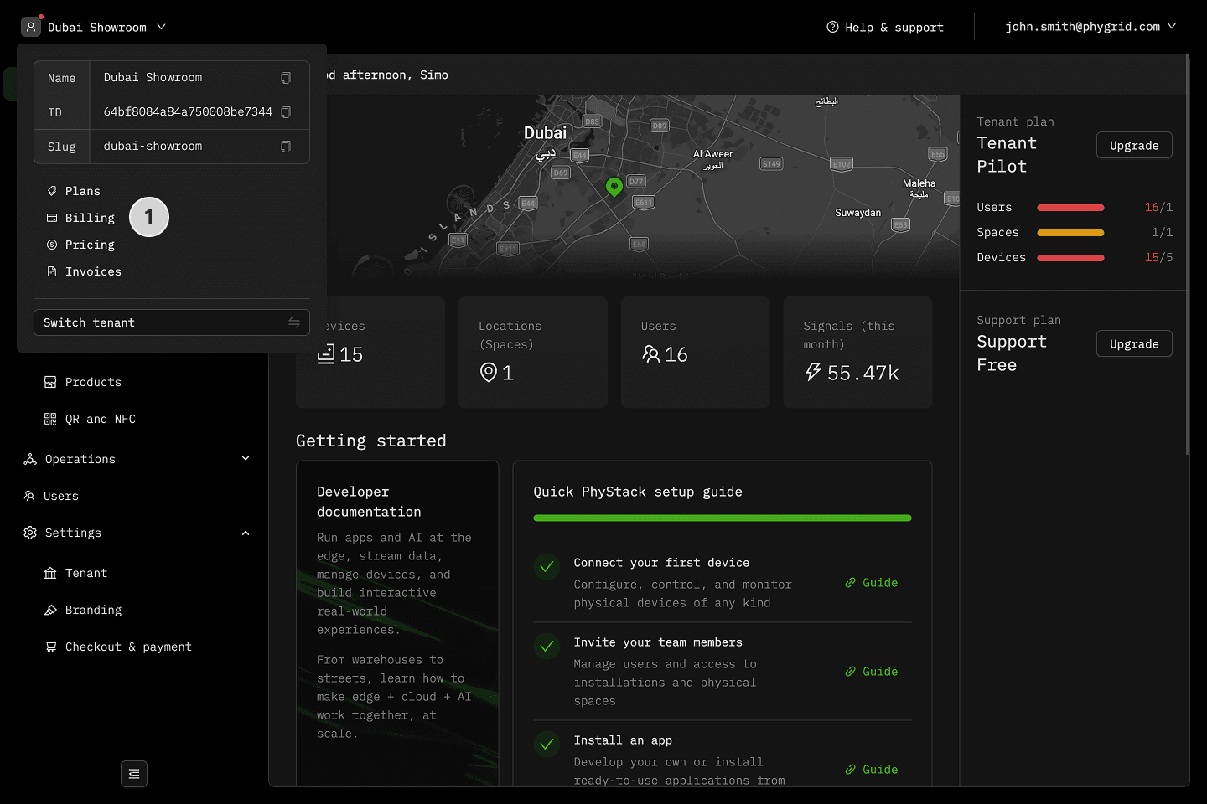Click the tenant avatar icon
This screenshot has width=1207, height=804.
click(31, 27)
